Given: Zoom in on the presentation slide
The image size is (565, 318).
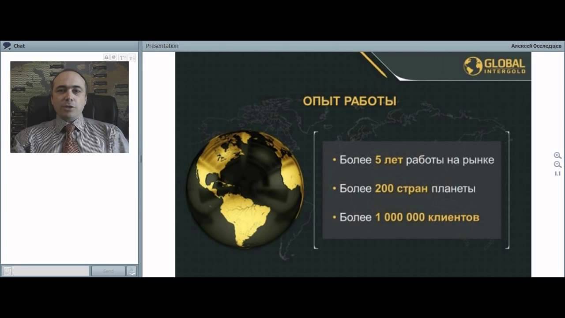Looking at the screenshot, I should (x=557, y=155).
